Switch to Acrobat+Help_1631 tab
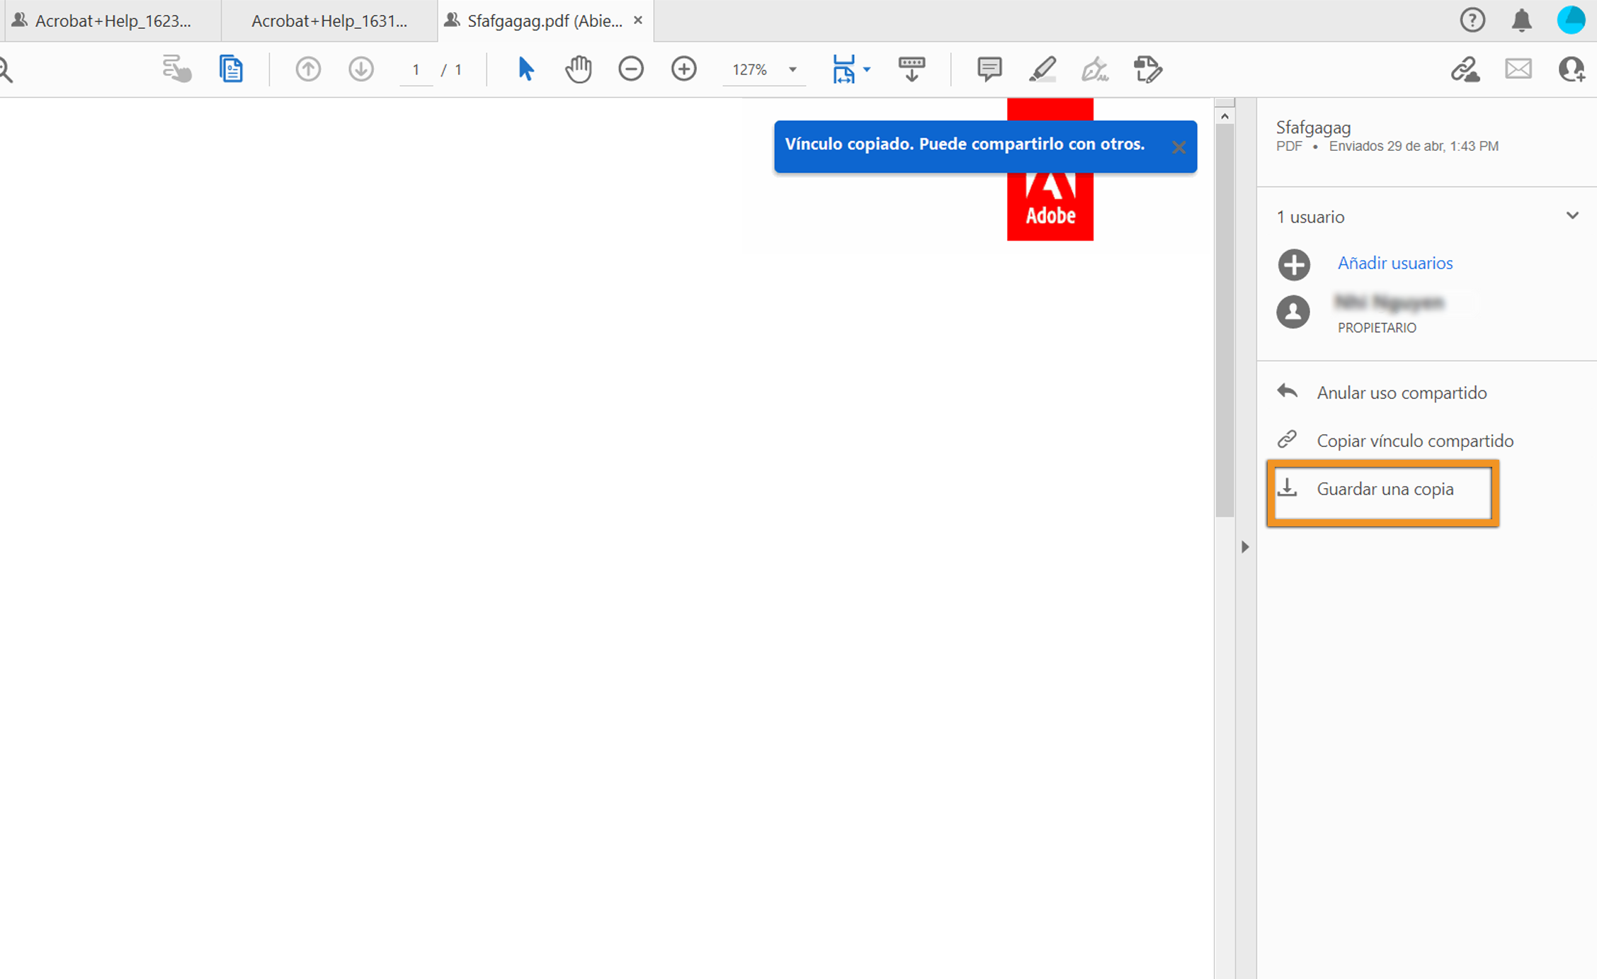The image size is (1597, 979). coord(329,21)
